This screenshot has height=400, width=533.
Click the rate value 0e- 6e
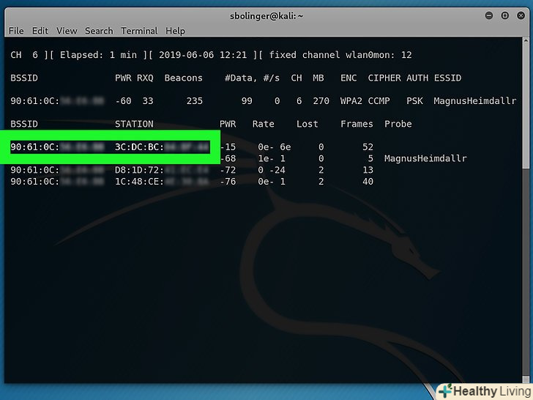275,147
